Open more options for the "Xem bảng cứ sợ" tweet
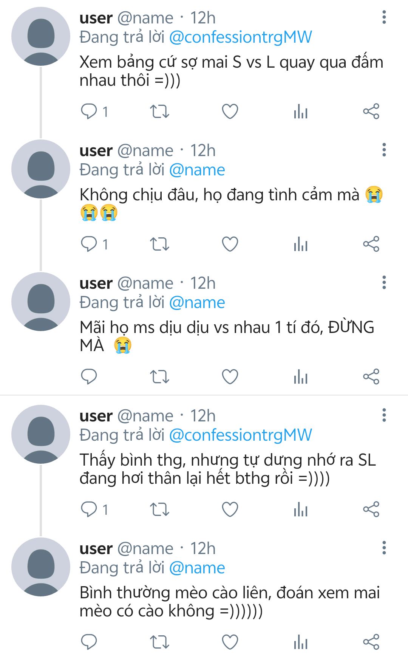 [x=384, y=17]
